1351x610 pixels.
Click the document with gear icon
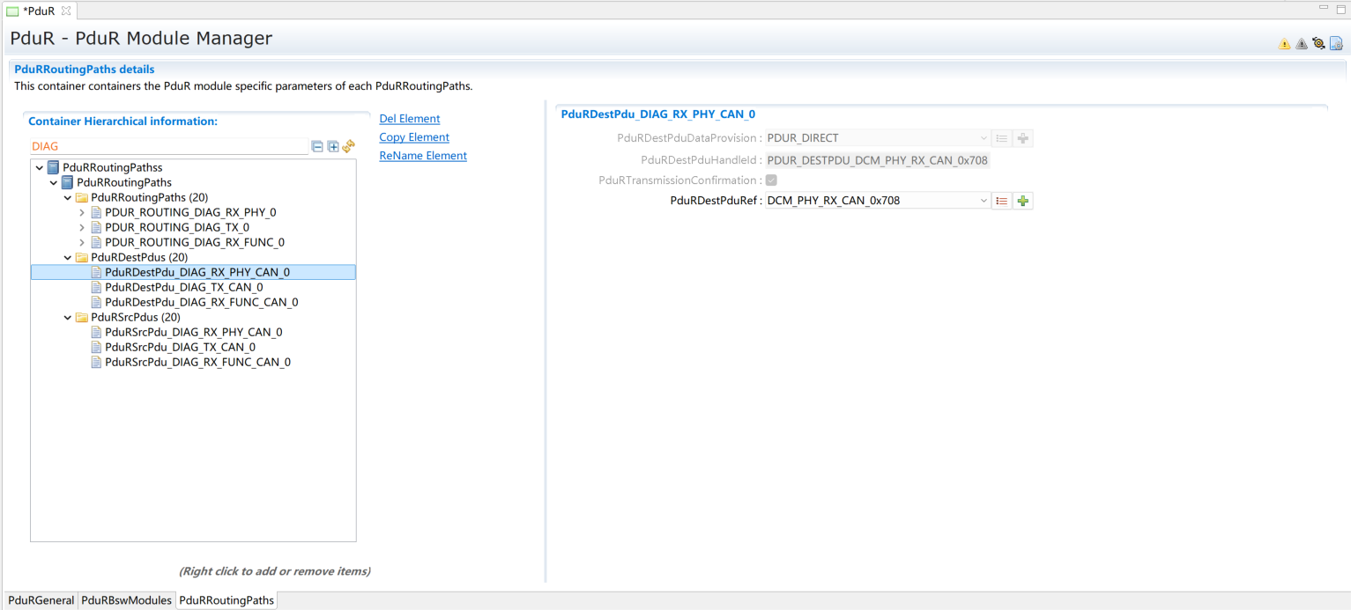(x=1336, y=43)
